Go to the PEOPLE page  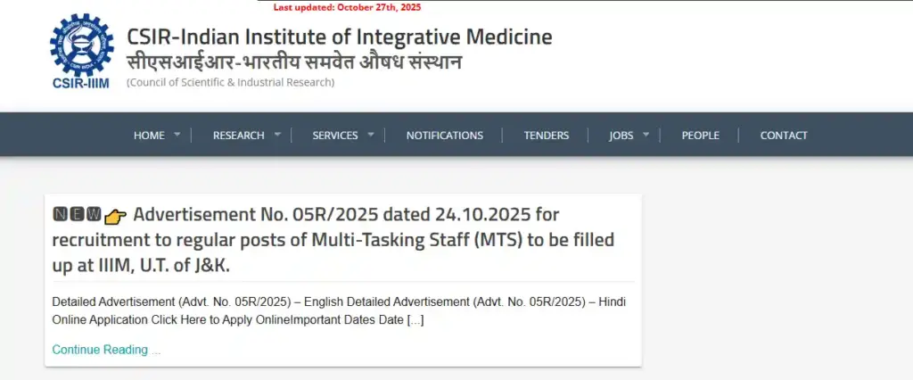700,136
